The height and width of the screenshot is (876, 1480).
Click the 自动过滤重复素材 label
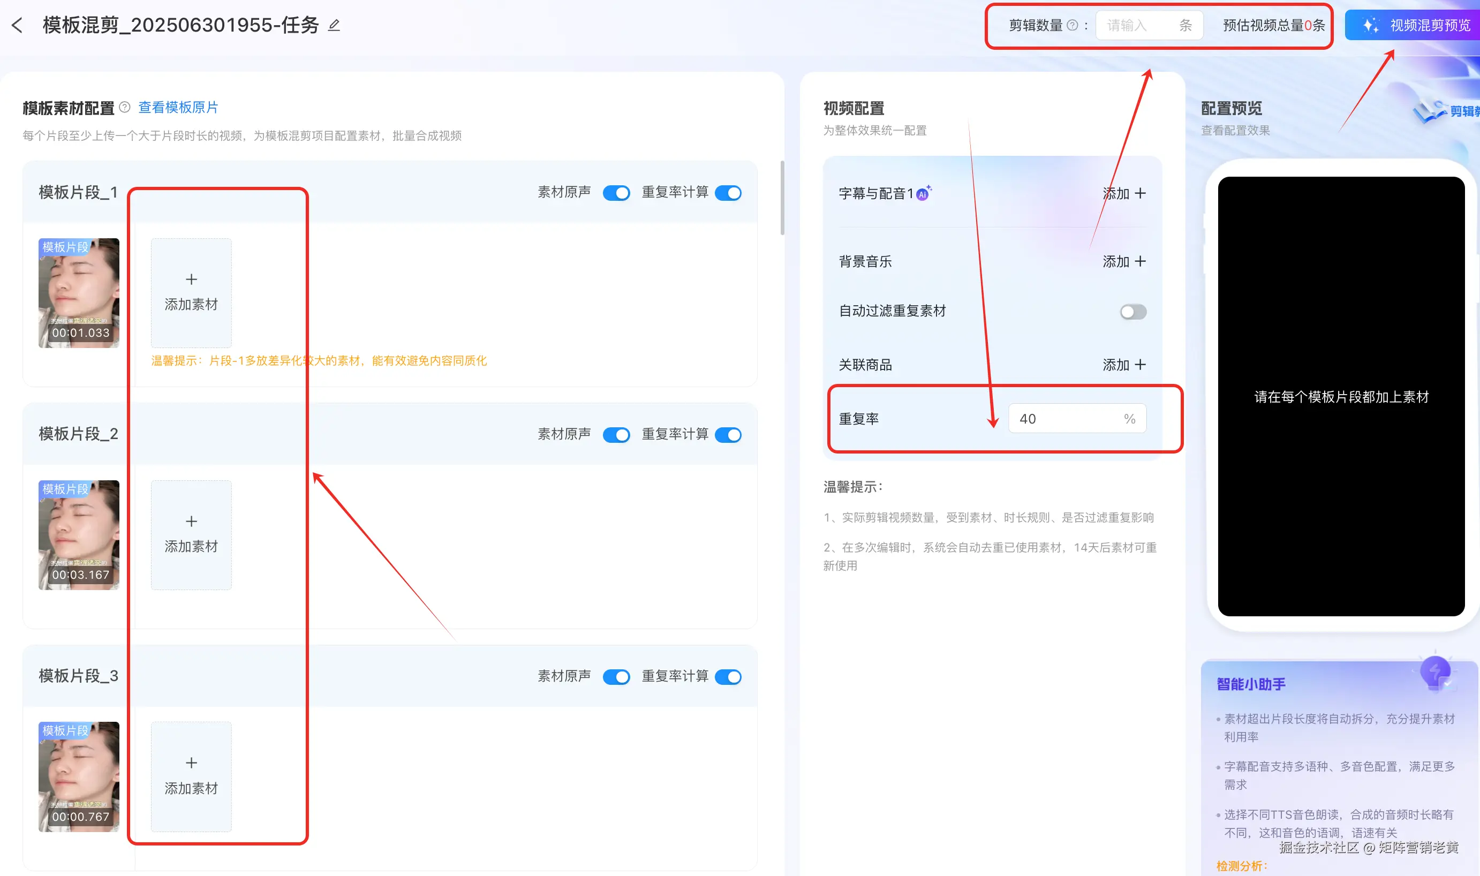(892, 311)
